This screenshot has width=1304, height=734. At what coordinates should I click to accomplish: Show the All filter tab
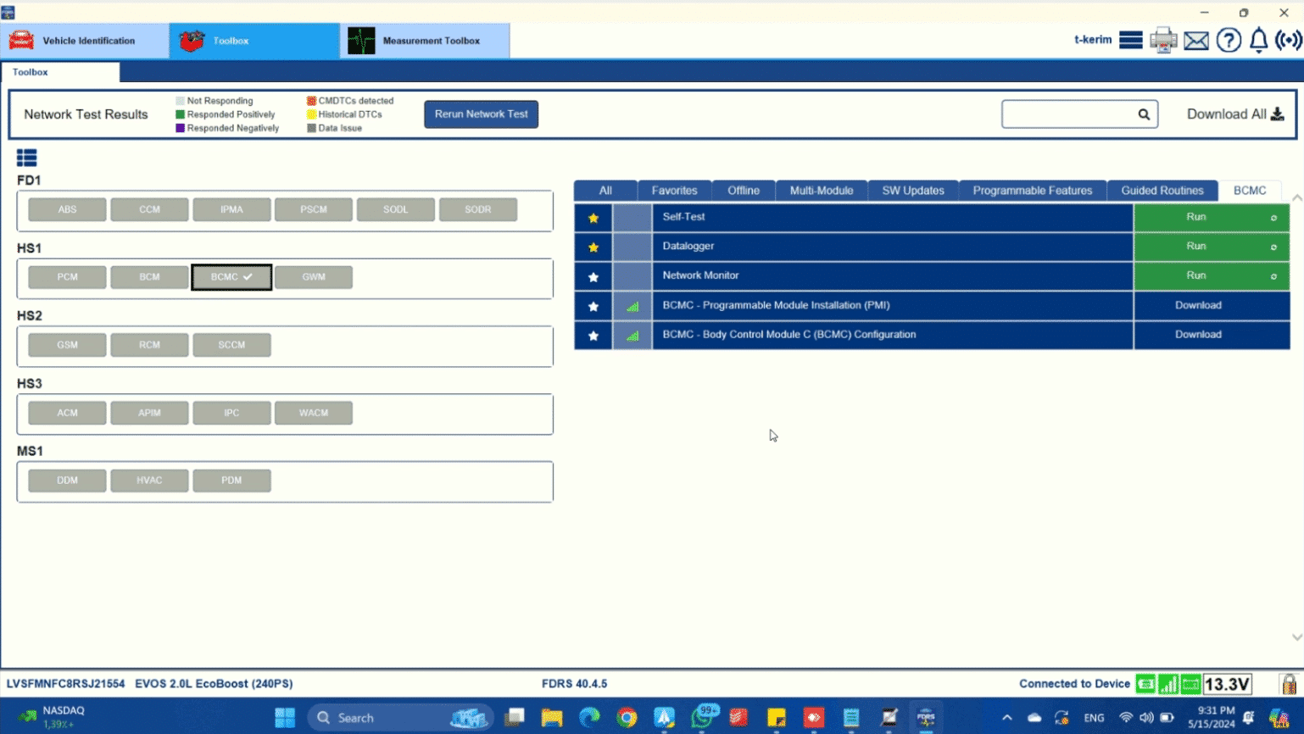click(605, 191)
